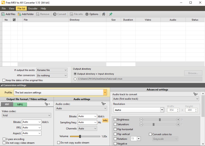The image size is (205, 146).
Task: Open the Video codec Xvid dropdown
Action: pyautogui.click(x=26, y=115)
